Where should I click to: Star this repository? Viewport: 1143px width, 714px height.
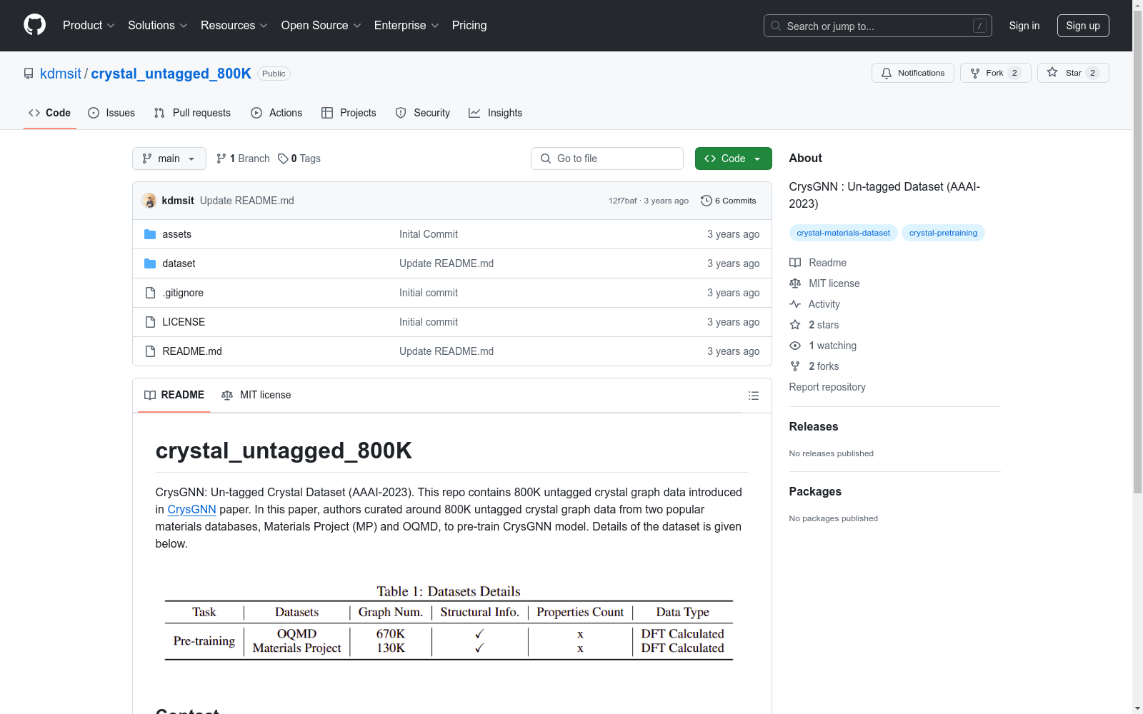coord(1073,73)
